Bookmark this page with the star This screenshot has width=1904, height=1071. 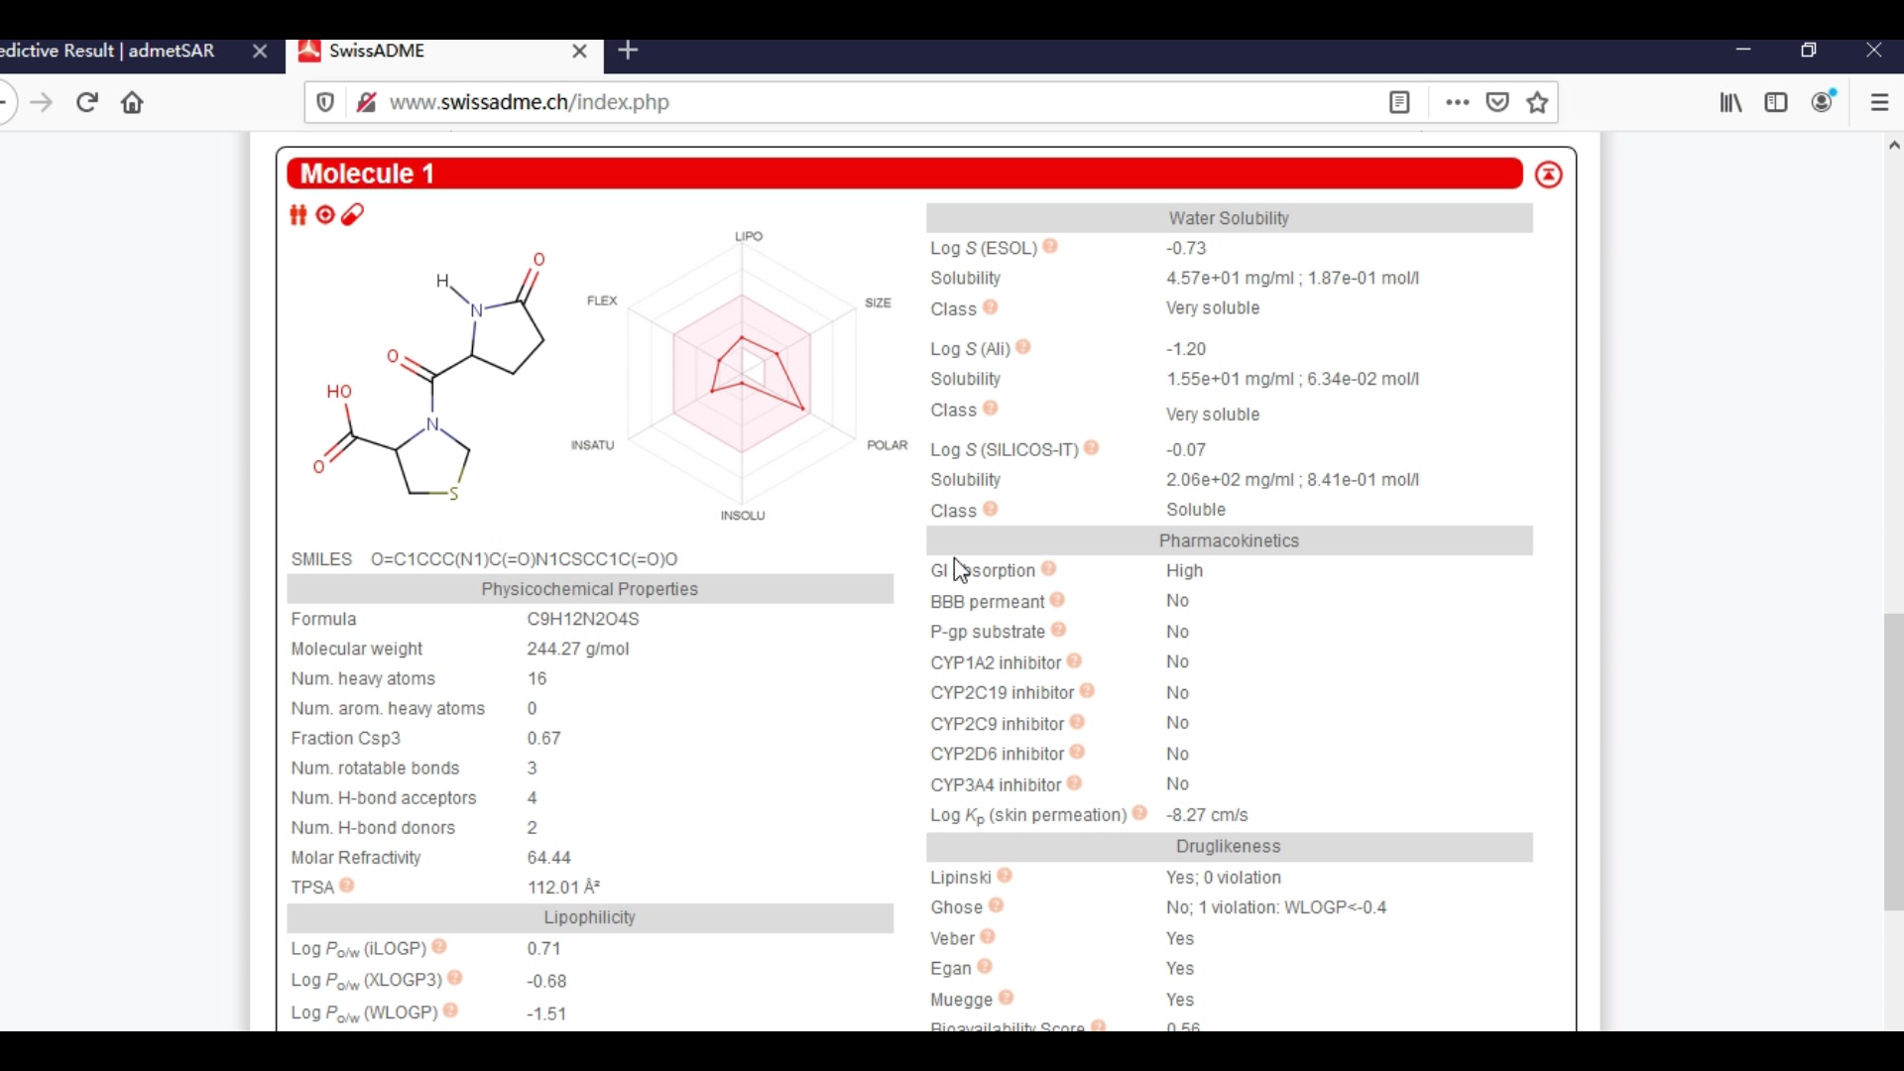pyautogui.click(x=1537, y=102)
